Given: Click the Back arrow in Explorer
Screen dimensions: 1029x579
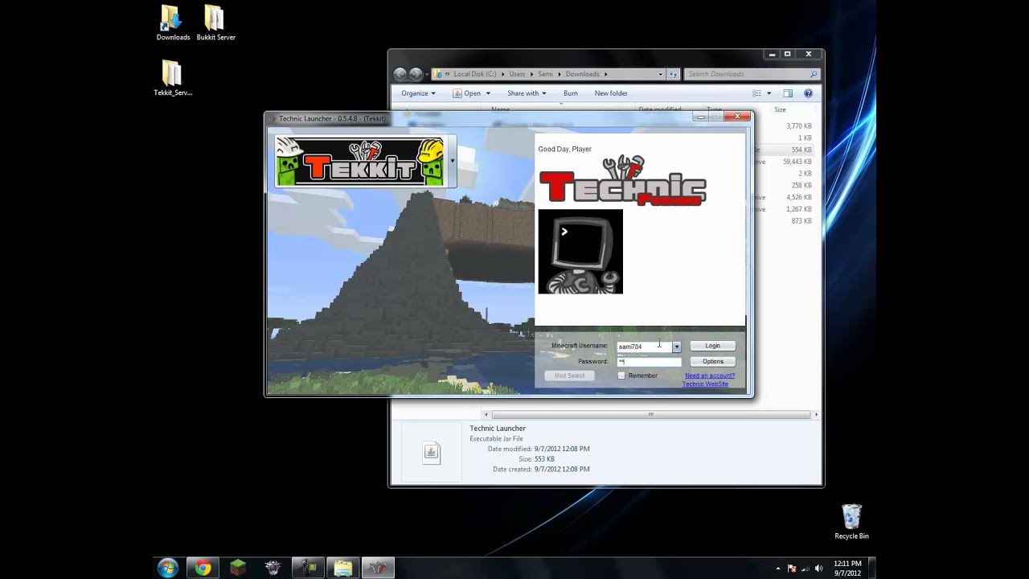Looking at the screenshot, I should tap(400, 74).
